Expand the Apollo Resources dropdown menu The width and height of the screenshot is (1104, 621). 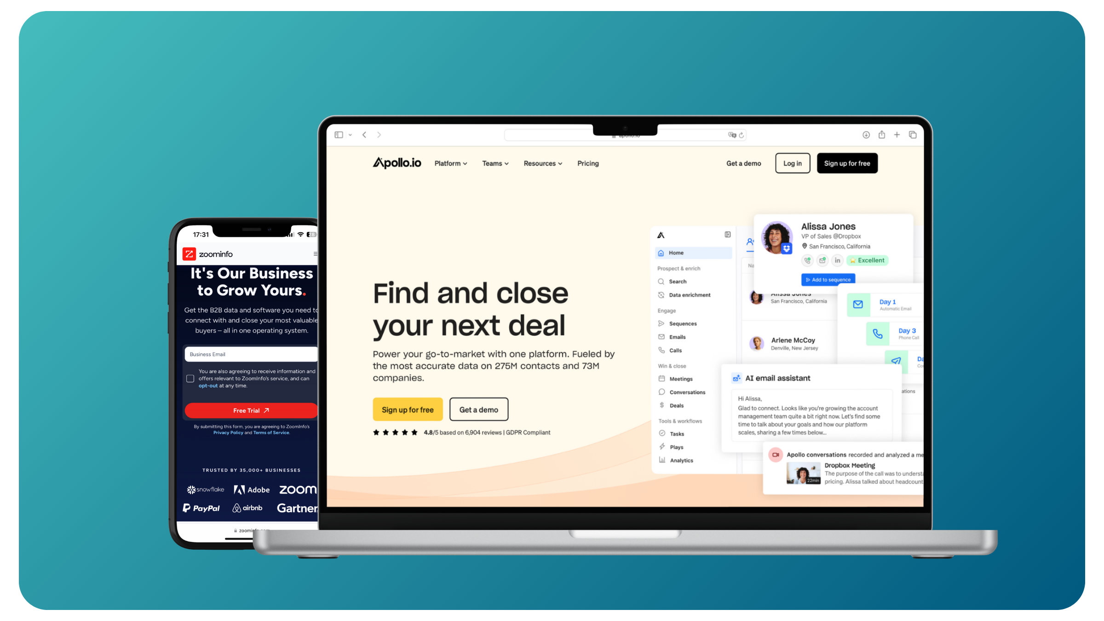pos(542,163)
